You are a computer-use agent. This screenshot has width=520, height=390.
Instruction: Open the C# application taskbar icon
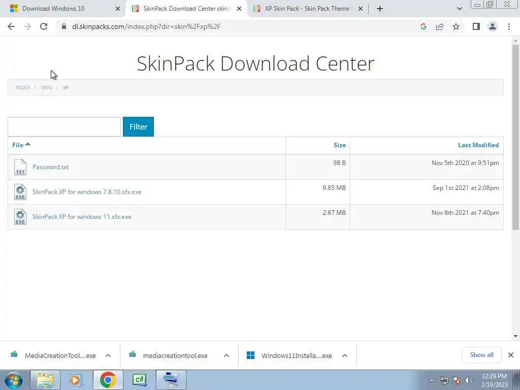click(x=139, y=380)
